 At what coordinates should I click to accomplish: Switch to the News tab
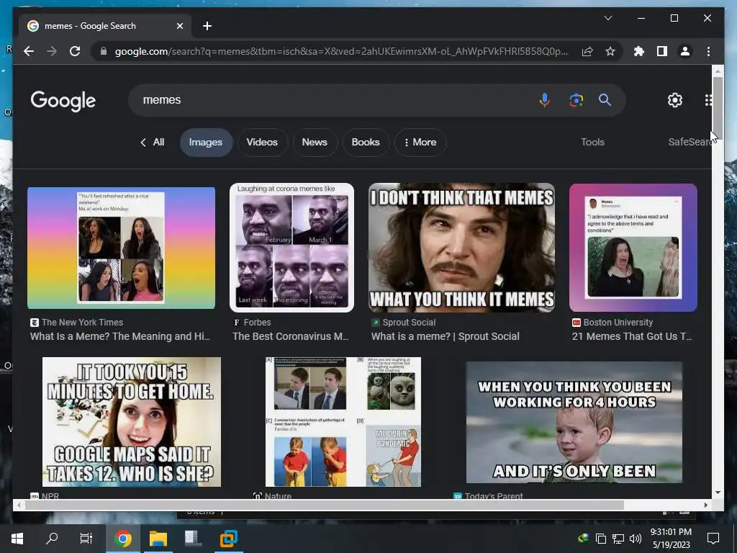coord(315,142)
